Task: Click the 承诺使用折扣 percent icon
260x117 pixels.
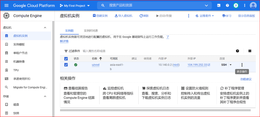Action: 6,79
